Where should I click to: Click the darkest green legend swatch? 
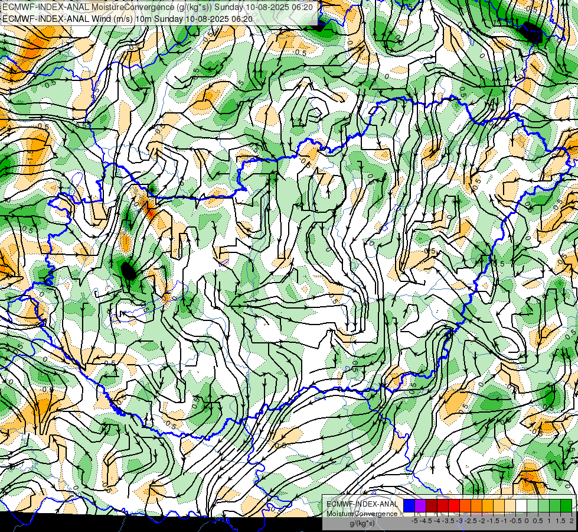click(566, 506)
